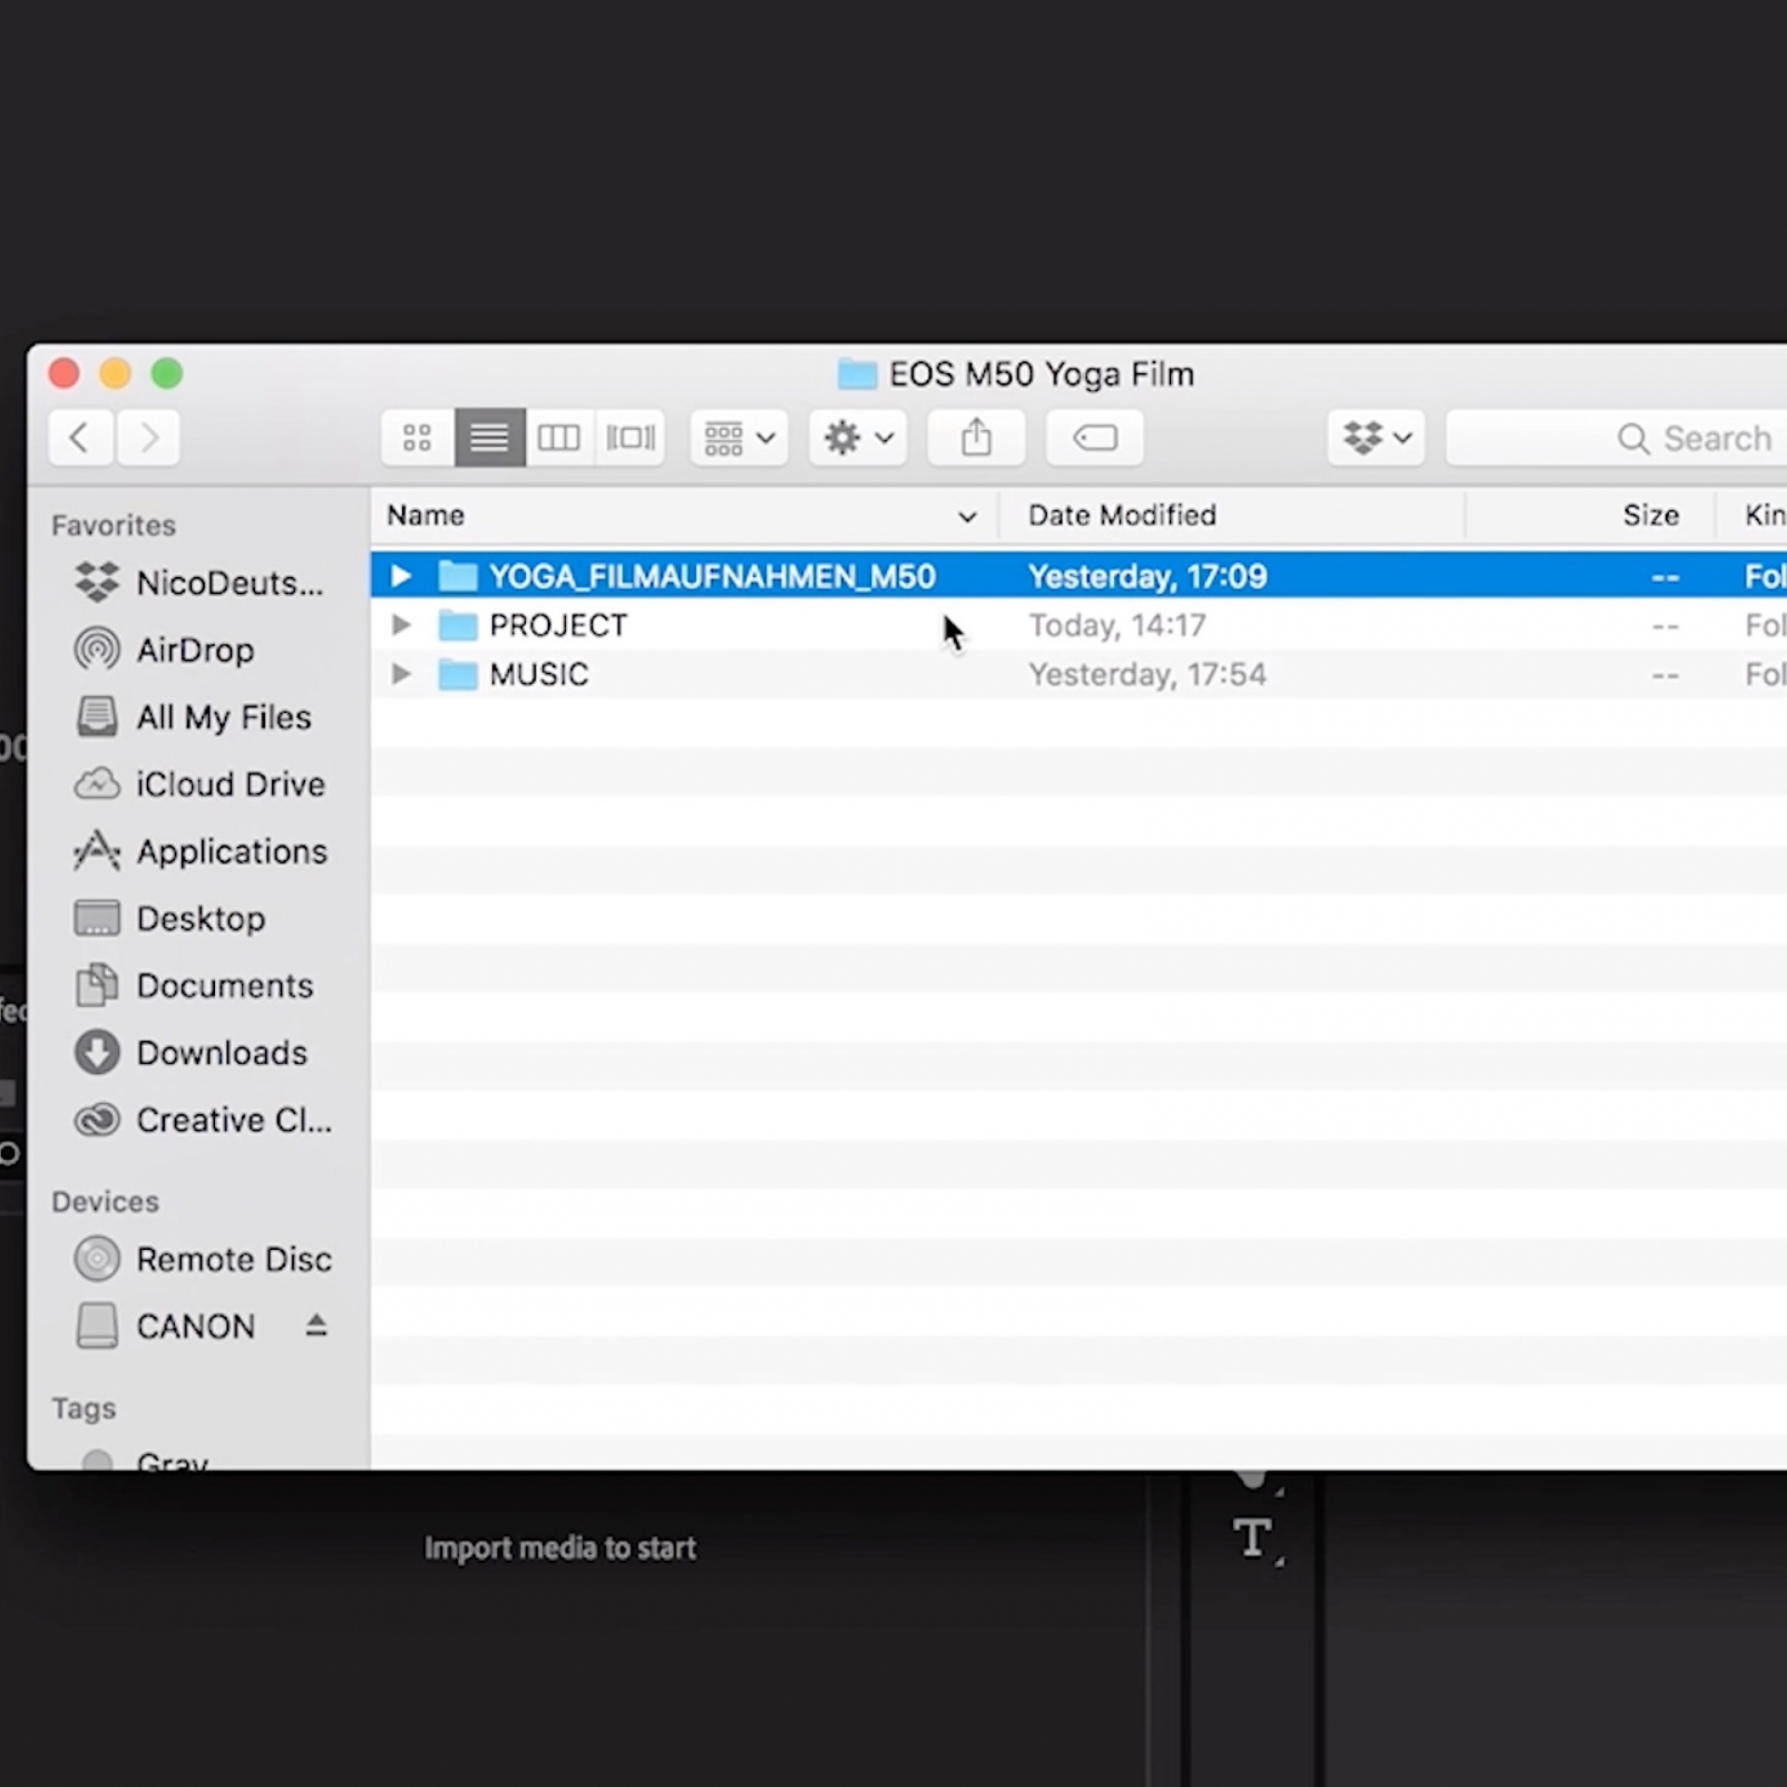Open the arrange items dropdown
This screenshot has height=1787, width=1787.
coord(739,437)
